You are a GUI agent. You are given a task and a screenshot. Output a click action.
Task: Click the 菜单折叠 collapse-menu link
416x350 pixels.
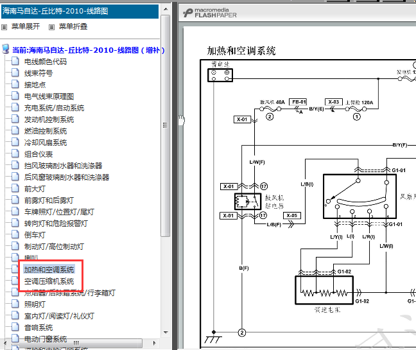pos(73,26)
